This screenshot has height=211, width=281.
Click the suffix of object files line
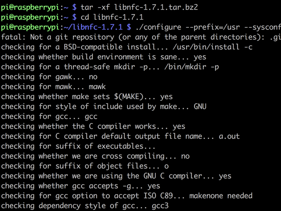pos(85,166)
